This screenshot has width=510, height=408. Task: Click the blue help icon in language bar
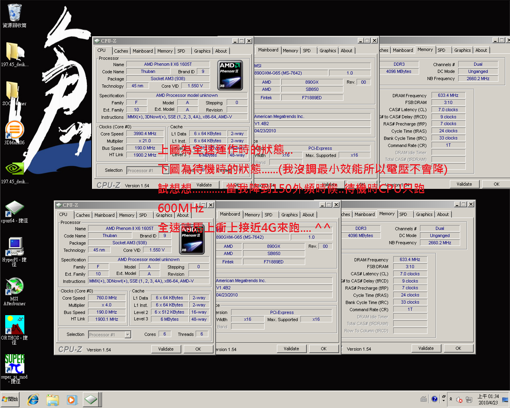434,399
